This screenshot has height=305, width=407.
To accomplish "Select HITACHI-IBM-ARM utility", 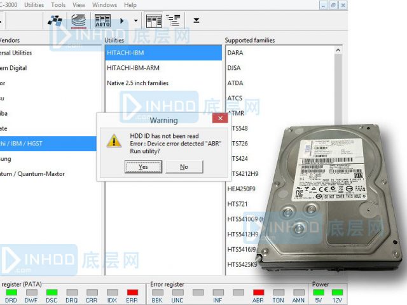I will [163, 68].
